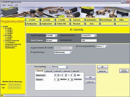This screenshot has height=97, width=130.
Task: Open the A-Ventile navigation button
Action: tap(32, 20)
